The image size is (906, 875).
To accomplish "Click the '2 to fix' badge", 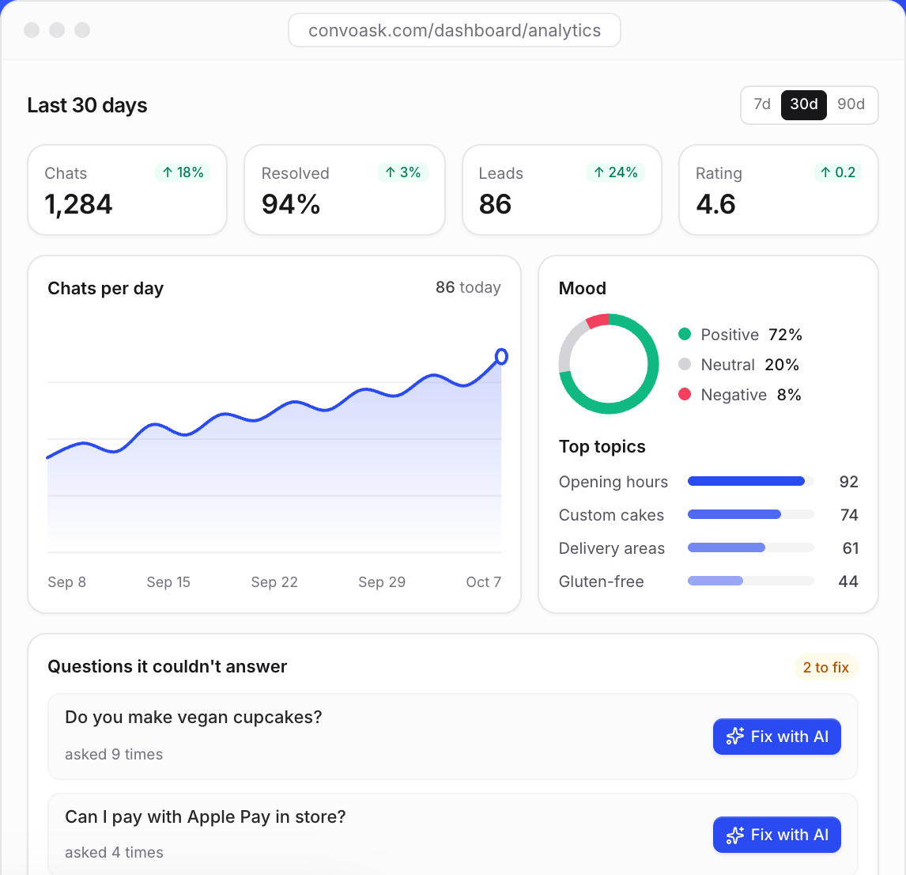I will click(825, 668).
